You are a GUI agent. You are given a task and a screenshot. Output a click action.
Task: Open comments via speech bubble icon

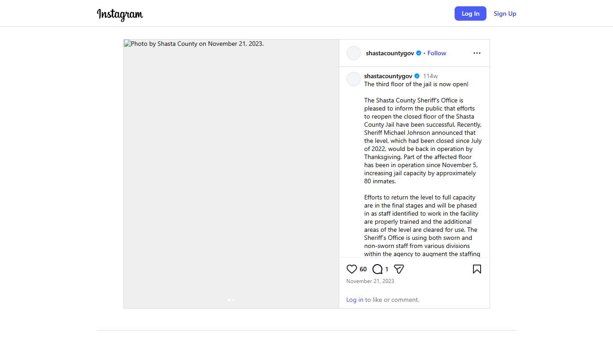(x=377, y=269)
